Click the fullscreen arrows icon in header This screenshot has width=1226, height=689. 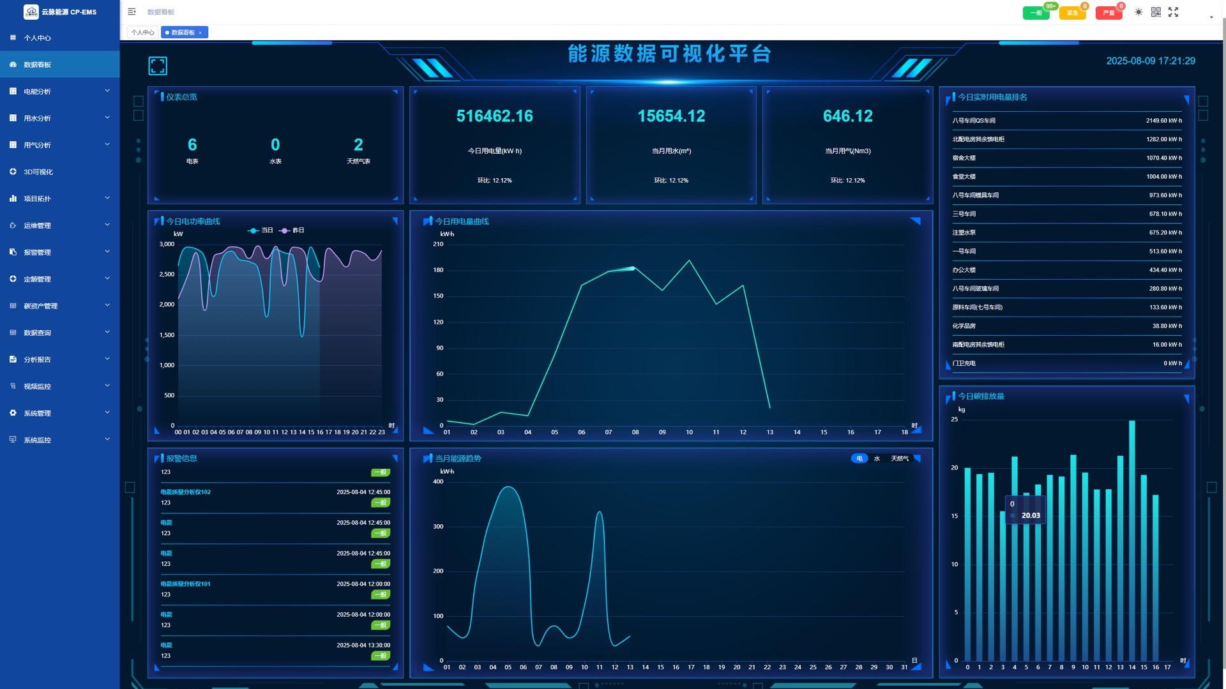pos(1173,12)
